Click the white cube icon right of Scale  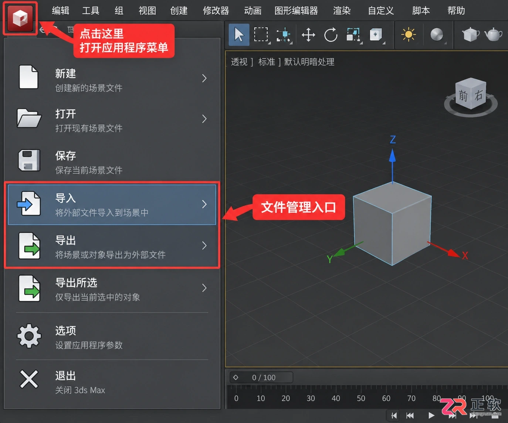376,35
